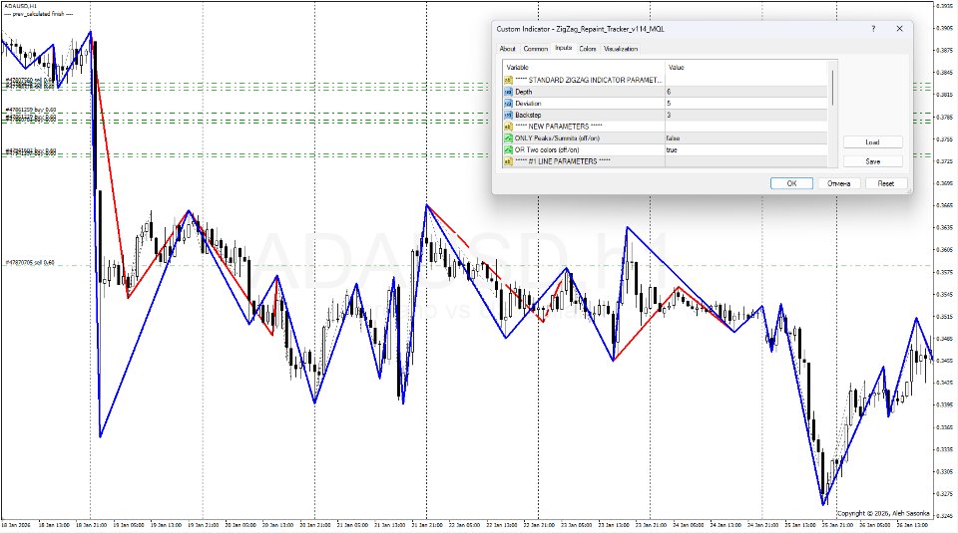Click the ONLY Peaks/Summits row bool icon
958x533 pixels.
point(508,137)
